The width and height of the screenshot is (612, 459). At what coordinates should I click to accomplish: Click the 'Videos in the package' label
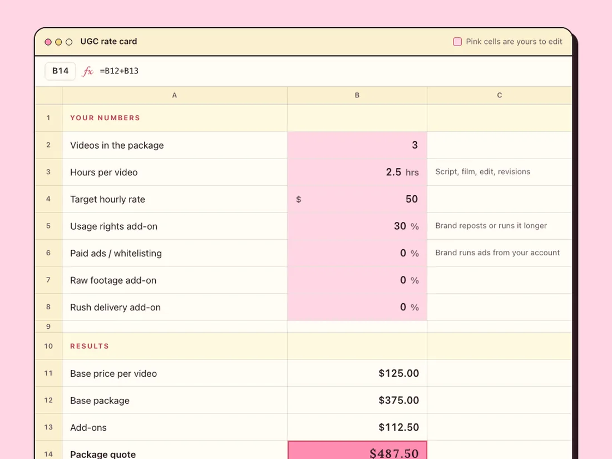tap(117, 145)
